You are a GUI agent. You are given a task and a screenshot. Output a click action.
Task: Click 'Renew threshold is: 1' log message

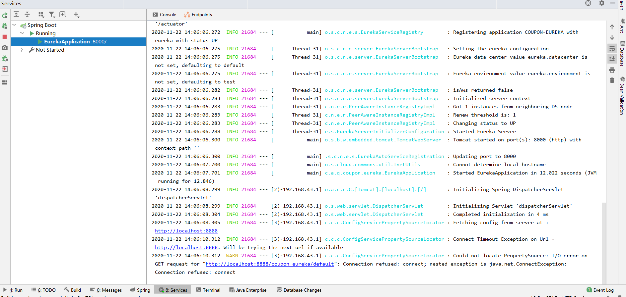[484, 115]
